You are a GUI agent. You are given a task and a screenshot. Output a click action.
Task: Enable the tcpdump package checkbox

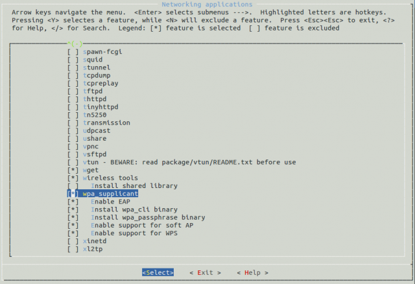click(x=73, y=75)
